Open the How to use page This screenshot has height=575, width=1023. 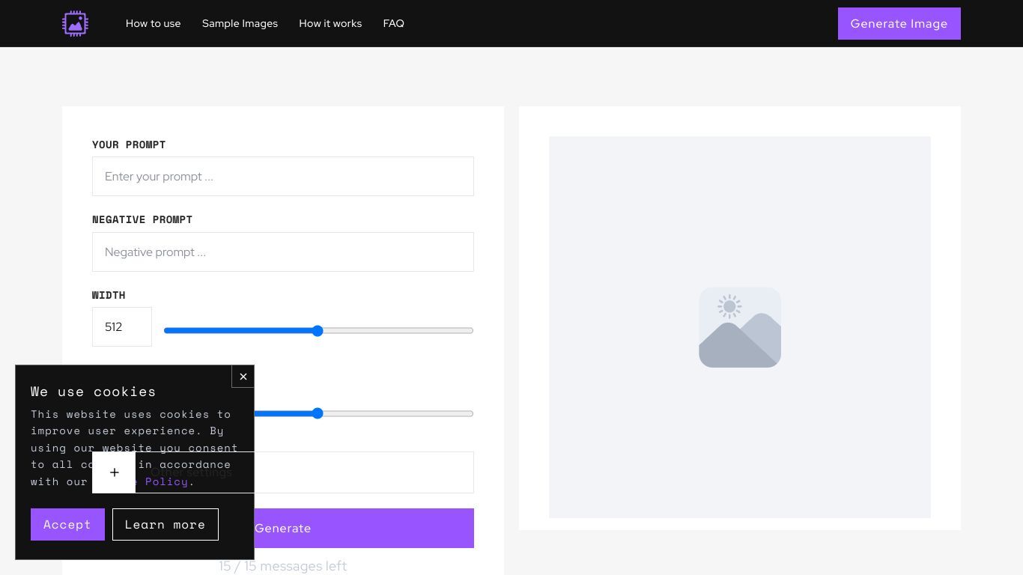coord(153,23)
